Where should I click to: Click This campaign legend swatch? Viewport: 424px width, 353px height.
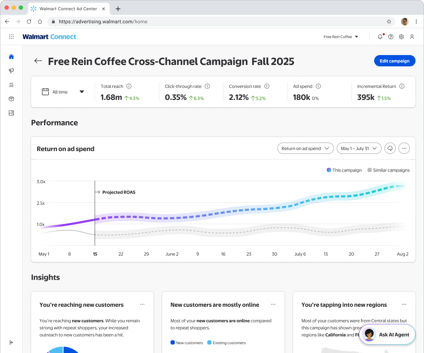(x=329, y=170)
